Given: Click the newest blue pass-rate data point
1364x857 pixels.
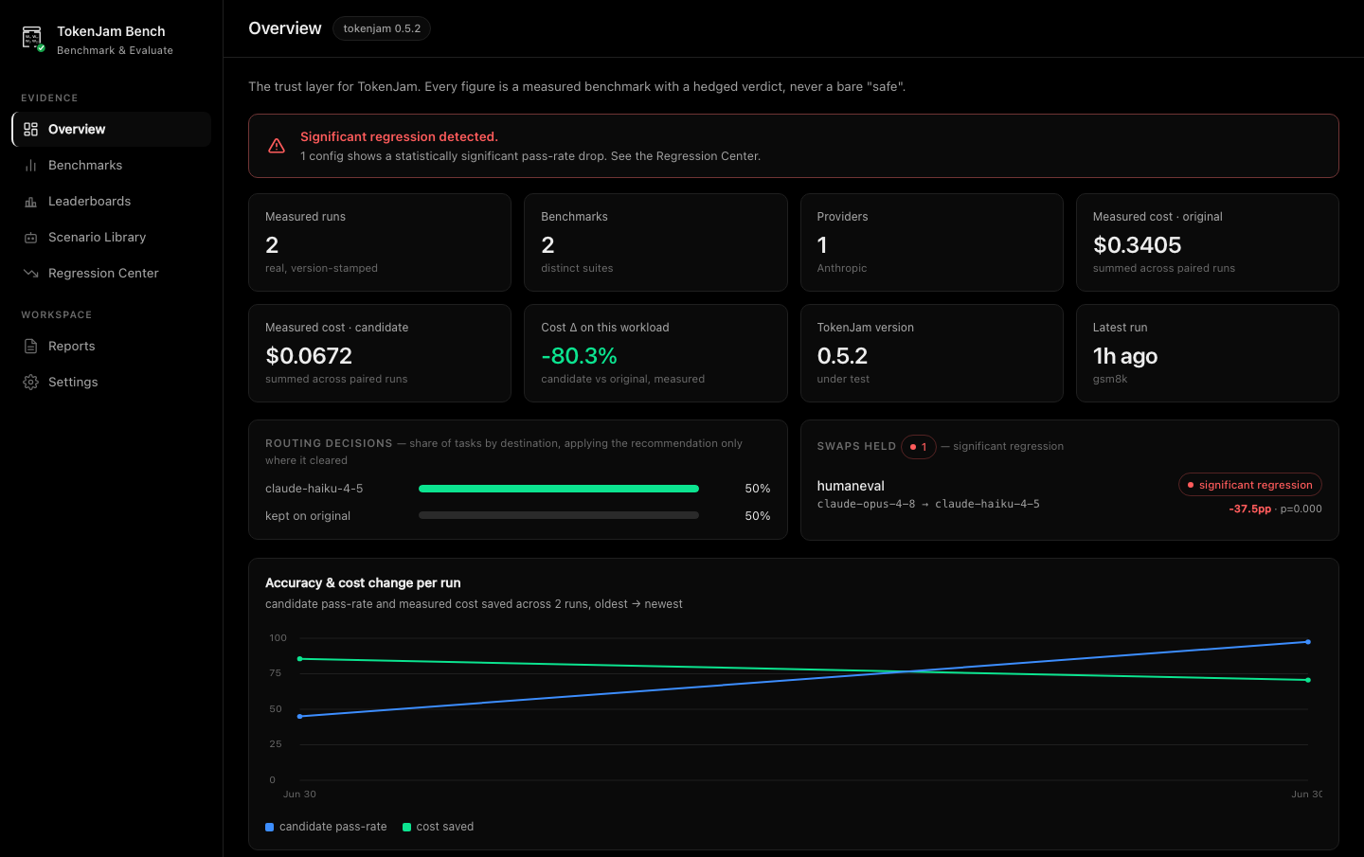Looking at the screenshot, I should pos(1308,642).
